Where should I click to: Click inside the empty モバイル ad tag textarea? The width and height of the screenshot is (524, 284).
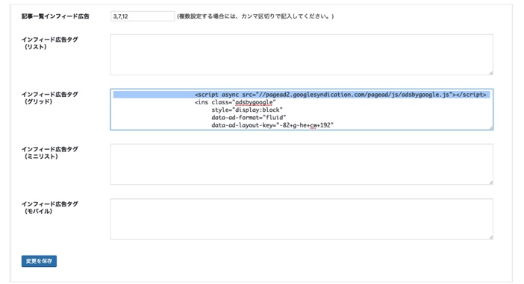302,219
